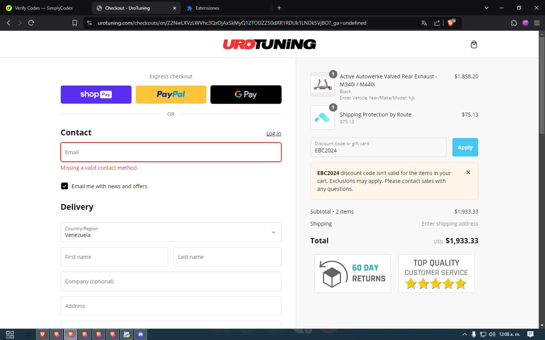Reload the checkout page
This screenshot has width=545, height=340.
tap(31, 23)
